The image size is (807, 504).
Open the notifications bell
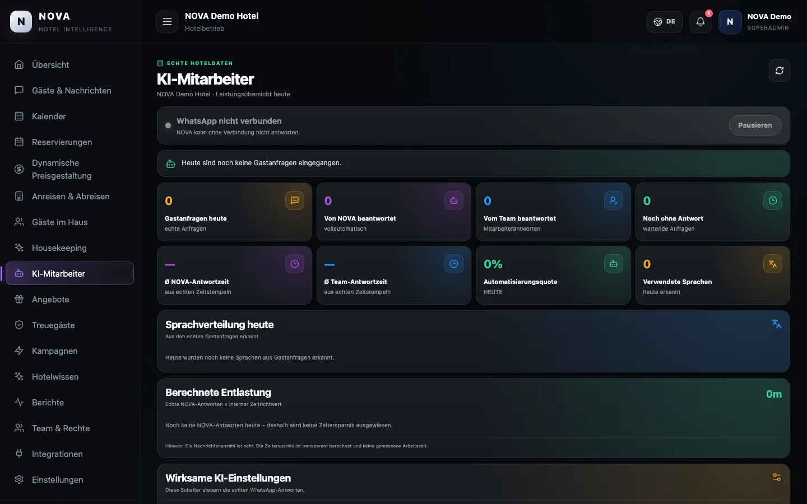701,22
